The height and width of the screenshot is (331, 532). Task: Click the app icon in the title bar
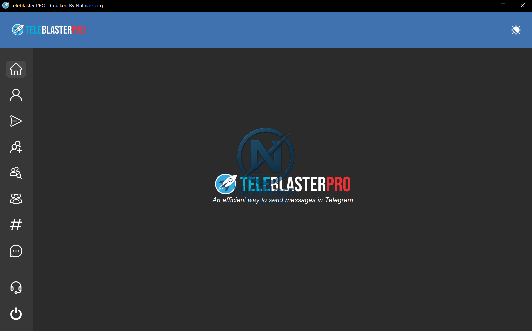pos(5,6)
